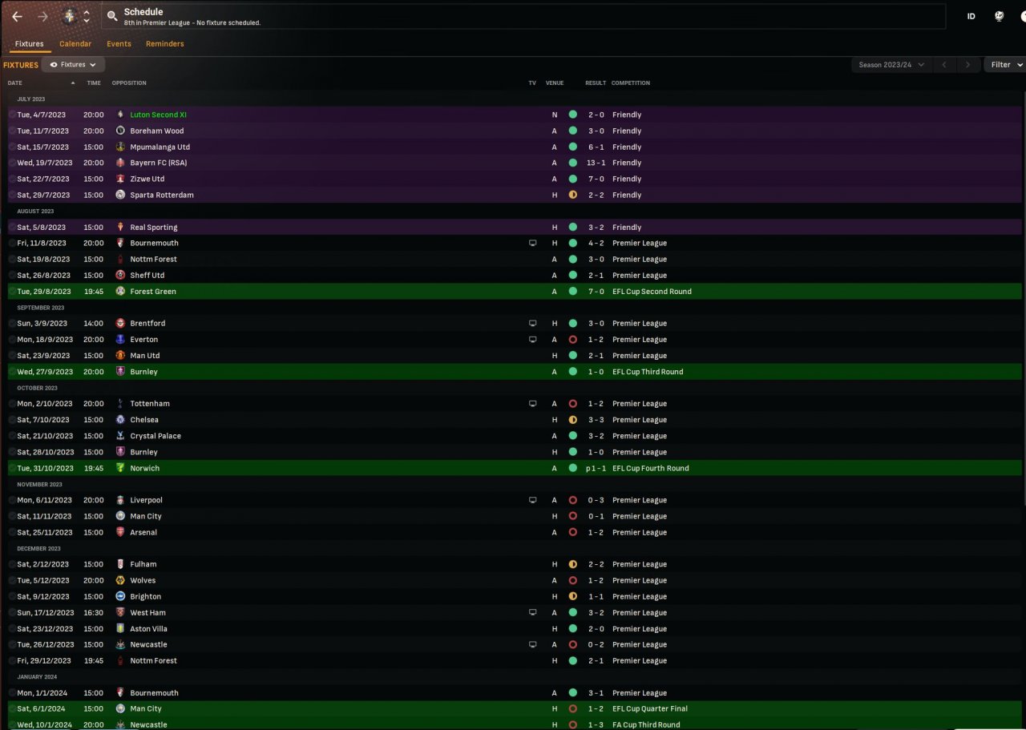Click the draw indicator on the Chelsea row
Screen dimensions: 1026x730
pyautogui.click(x=572, y=420)
